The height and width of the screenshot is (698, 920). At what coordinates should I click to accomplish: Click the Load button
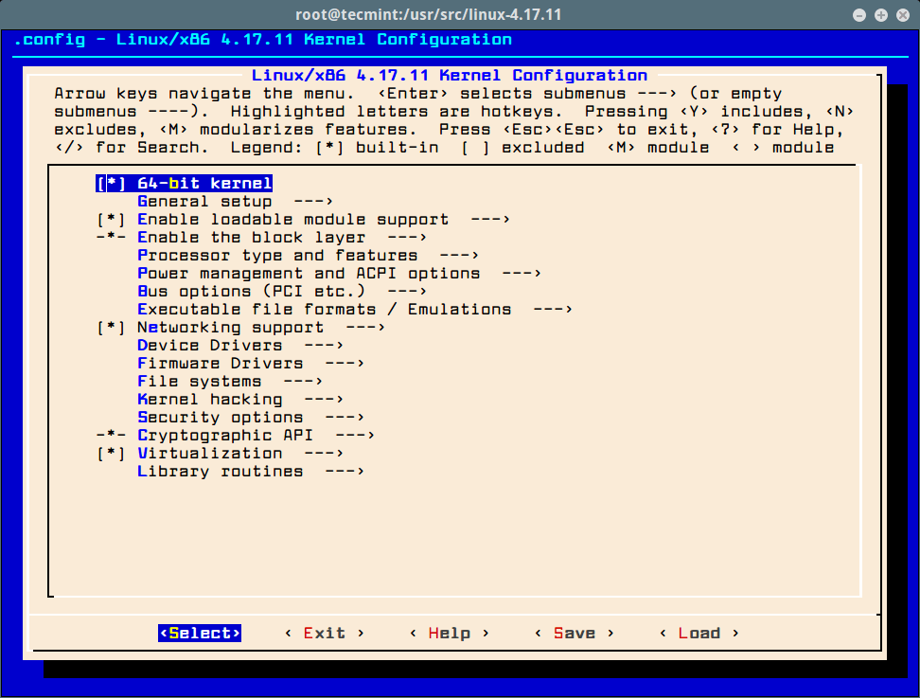point(699,634)
